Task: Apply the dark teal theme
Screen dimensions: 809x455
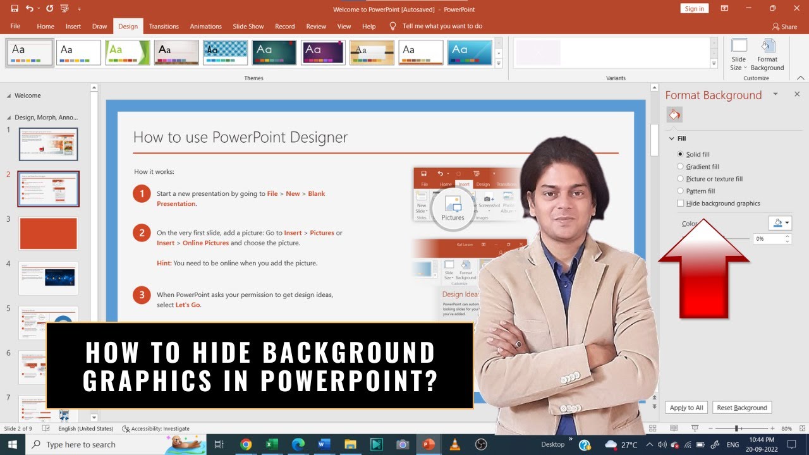Action: (x=274, y=52)
